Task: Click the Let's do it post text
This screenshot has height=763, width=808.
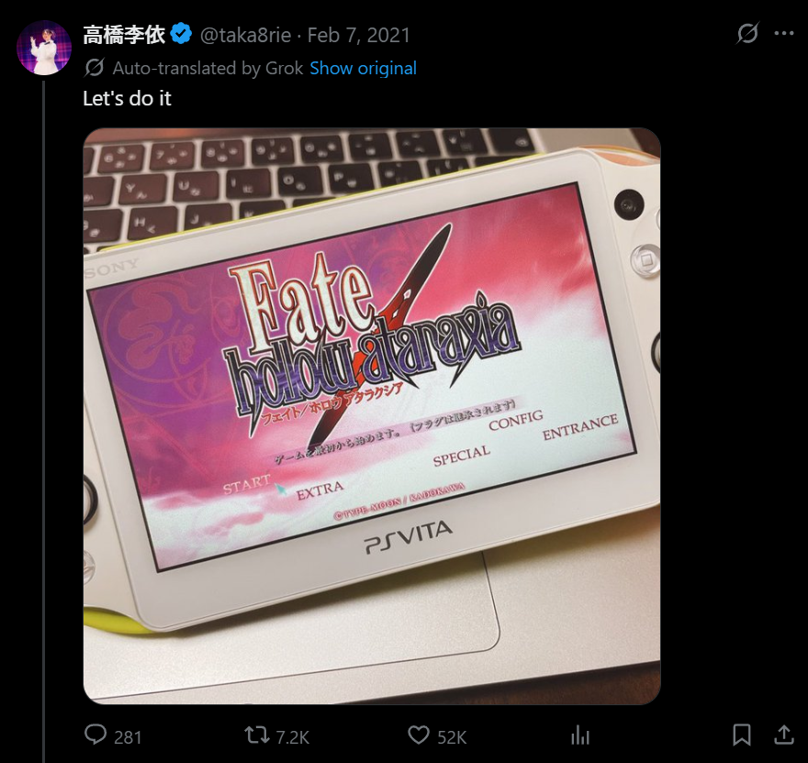Action: pyautogui.click(x=127, y=98)
